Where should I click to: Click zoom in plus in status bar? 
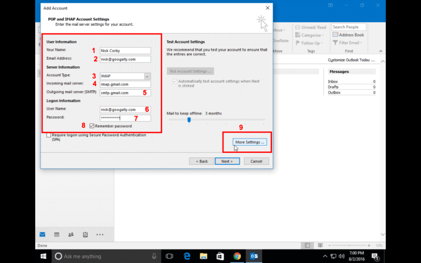point(369,245)
